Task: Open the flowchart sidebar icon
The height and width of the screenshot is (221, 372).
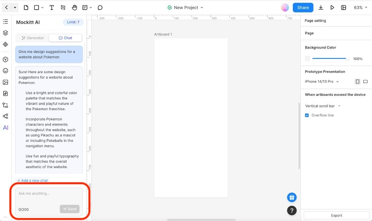Action: tap(6, 105)
